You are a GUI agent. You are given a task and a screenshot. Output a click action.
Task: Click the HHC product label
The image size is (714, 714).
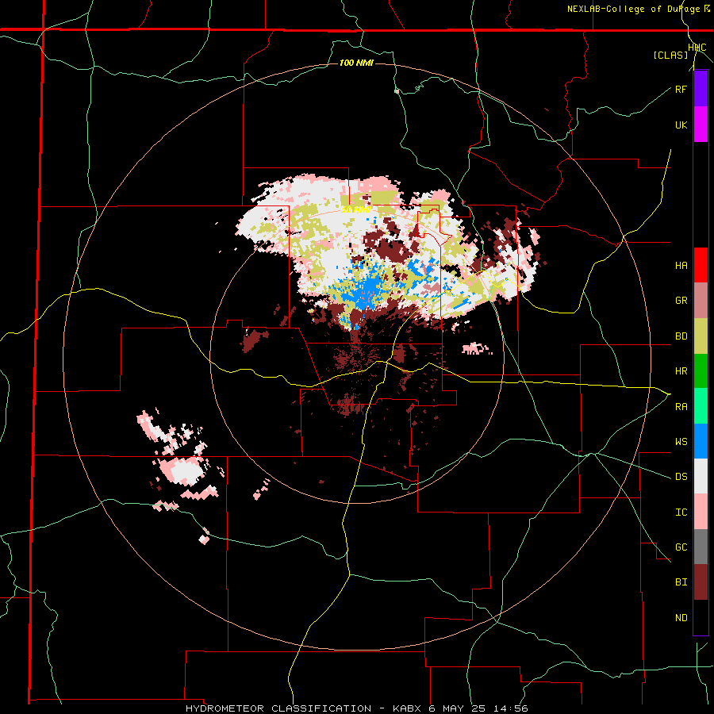tap(697, 48)
